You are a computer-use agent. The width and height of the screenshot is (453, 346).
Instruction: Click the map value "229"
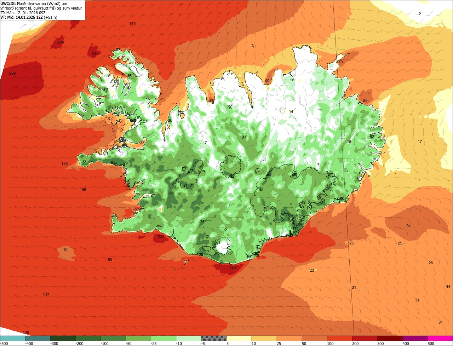click(12, 74)
